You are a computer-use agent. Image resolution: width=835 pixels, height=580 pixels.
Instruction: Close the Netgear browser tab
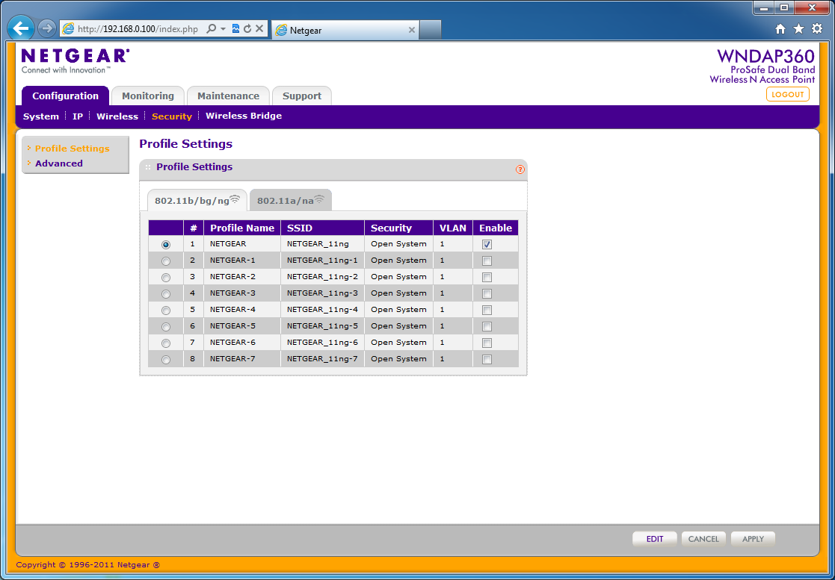pyautogui.click(x=412, y=31)
